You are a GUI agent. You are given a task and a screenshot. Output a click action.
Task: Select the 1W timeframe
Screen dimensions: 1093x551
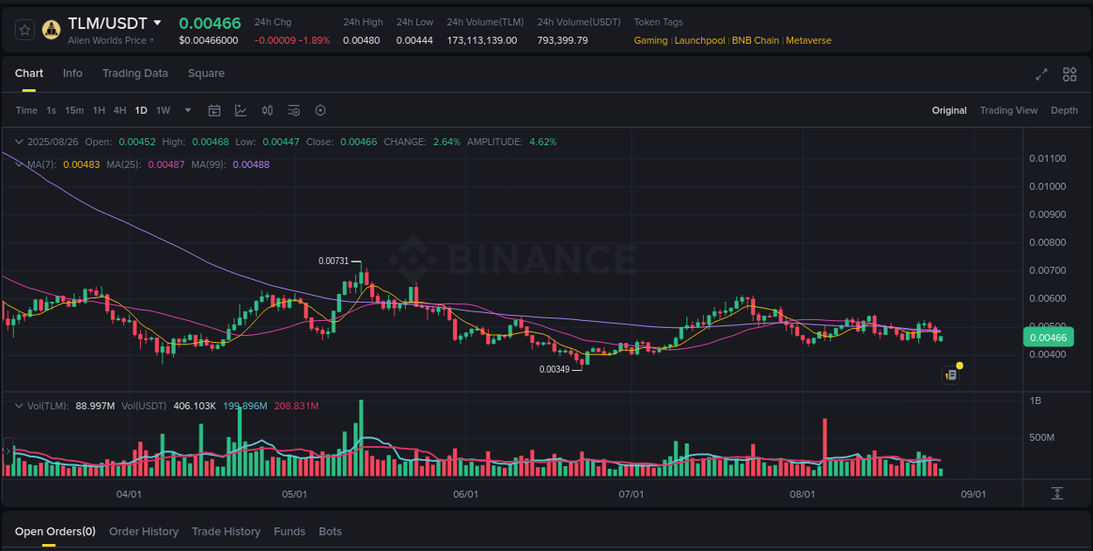[162, 110]
